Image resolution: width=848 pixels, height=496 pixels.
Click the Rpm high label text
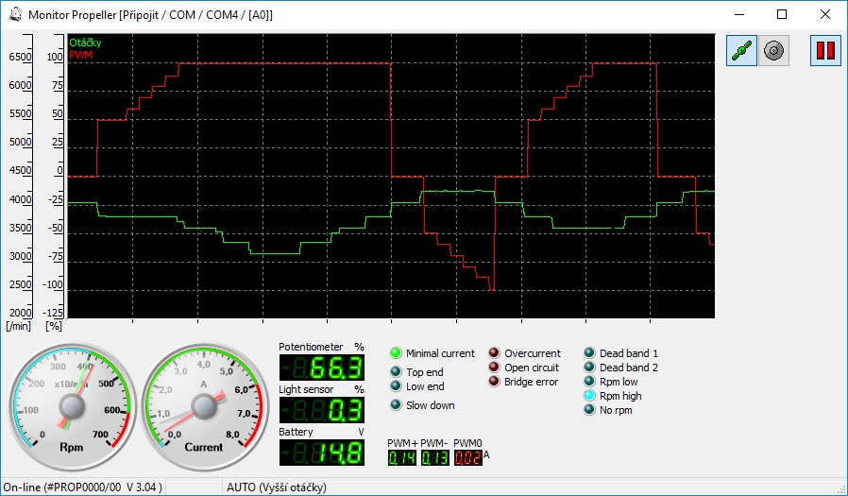[620, 396]
